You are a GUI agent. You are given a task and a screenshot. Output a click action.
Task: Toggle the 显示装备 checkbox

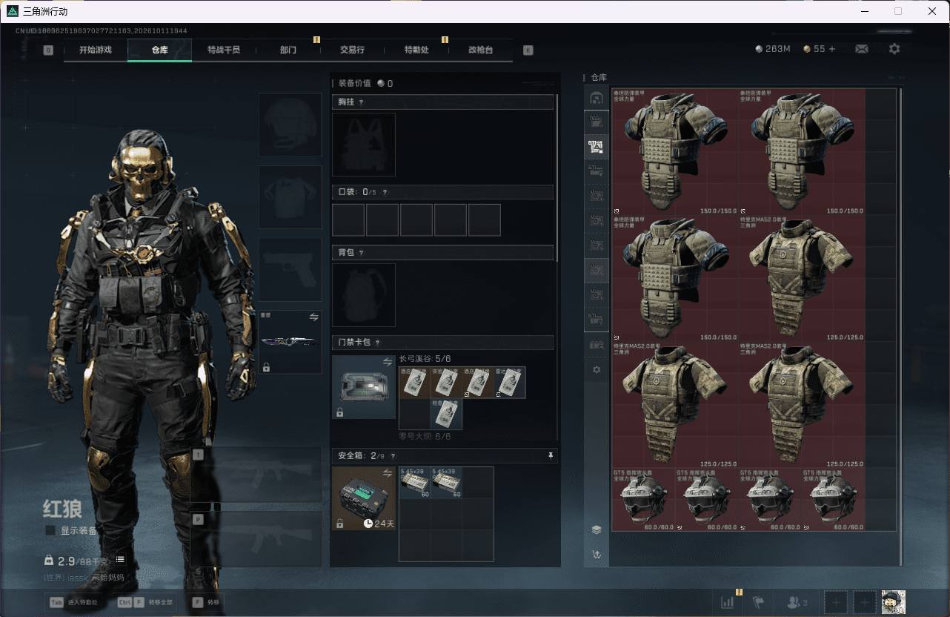[x=50, y=531]
